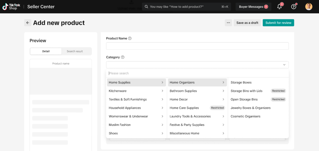Screen dimensions: 319x151
Task: Click Save as a draft
Action: point(247,23)
